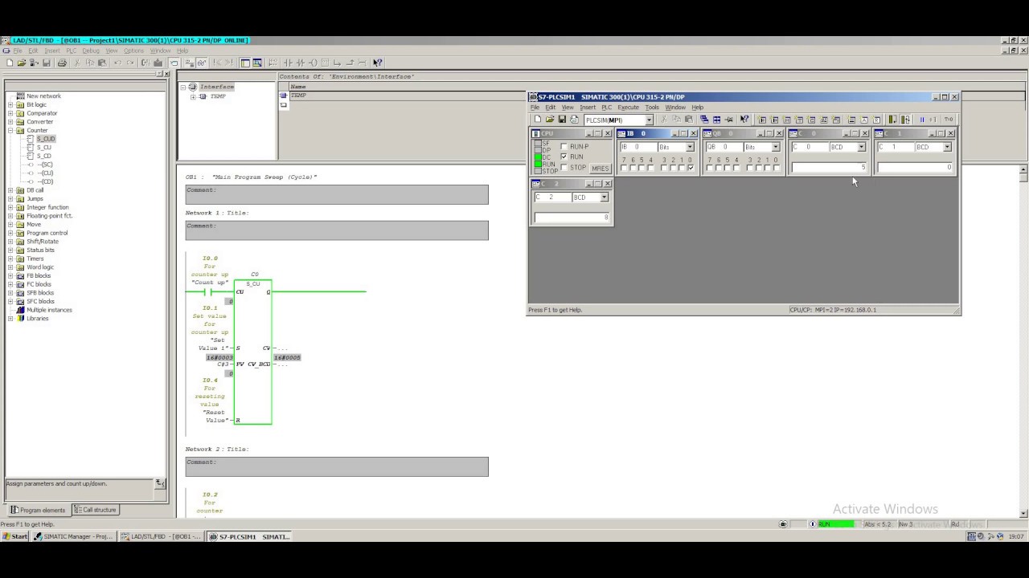The image size is (1029, 578).
Task: Click Open icon in LAD/STL/FBD toolbar
Action: point(21,63)
